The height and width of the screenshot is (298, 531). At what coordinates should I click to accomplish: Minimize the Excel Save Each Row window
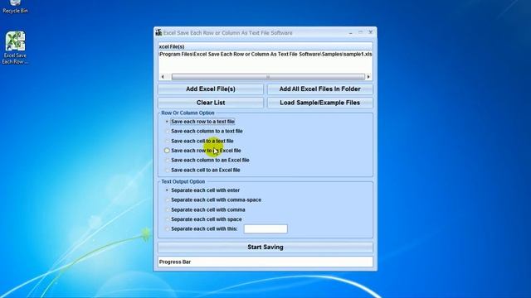[351, 33]
